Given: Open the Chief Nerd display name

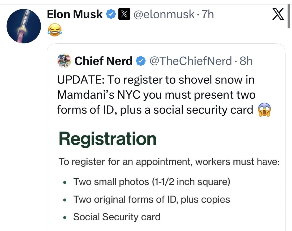Looking at the screenshot, I should coord(103,61).
